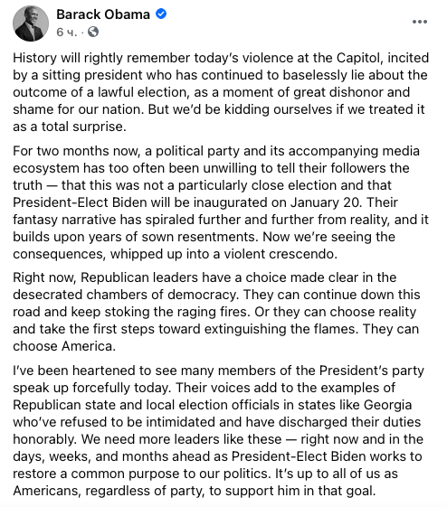Click the text 'January 20' in the post
The image size is (447, 507).
pyautogui.click(x=325, y=202)
